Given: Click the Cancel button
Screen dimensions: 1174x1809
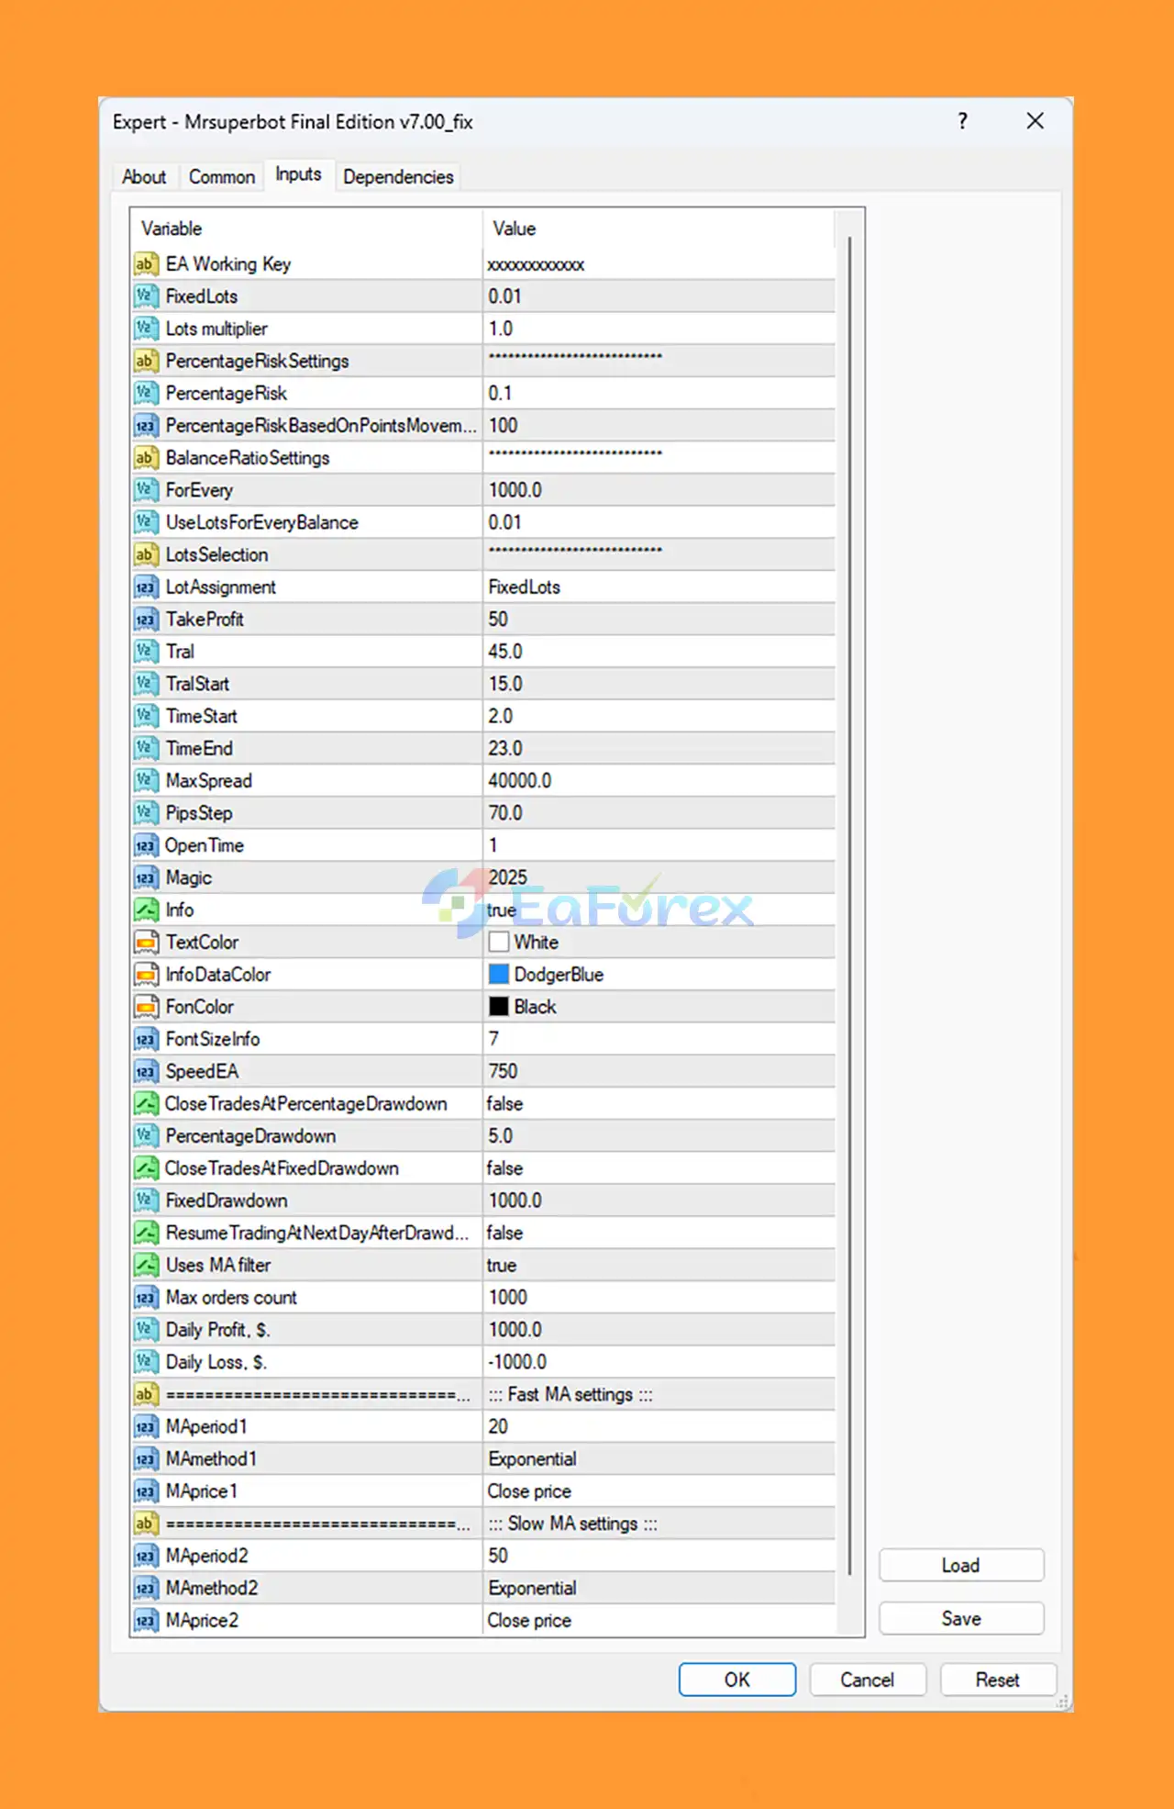Looking at the screenshot, I should (x=868, y=1680).
